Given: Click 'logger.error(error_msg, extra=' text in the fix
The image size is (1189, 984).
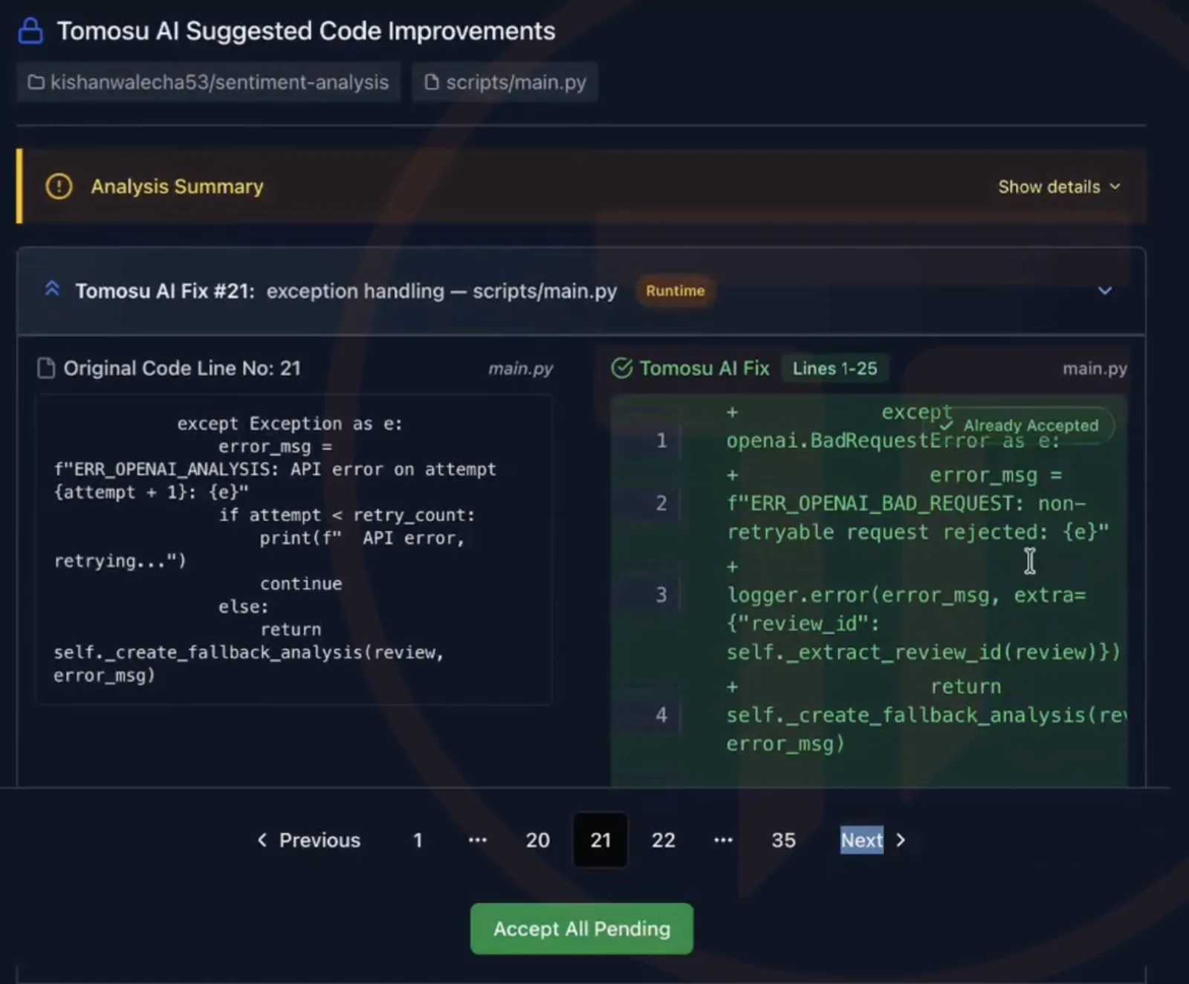Looking at the screenshot, I should (906, 595).
